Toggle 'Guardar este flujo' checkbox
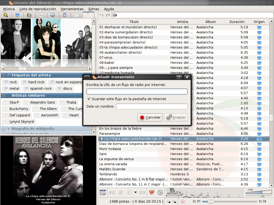 coord(89,99)
